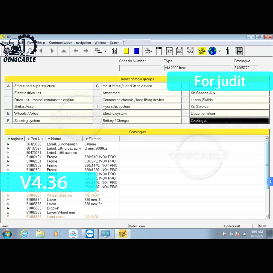Viewport: 273px width, 273px height.
Task: Select Electric system group
Action: pos(141,114)
